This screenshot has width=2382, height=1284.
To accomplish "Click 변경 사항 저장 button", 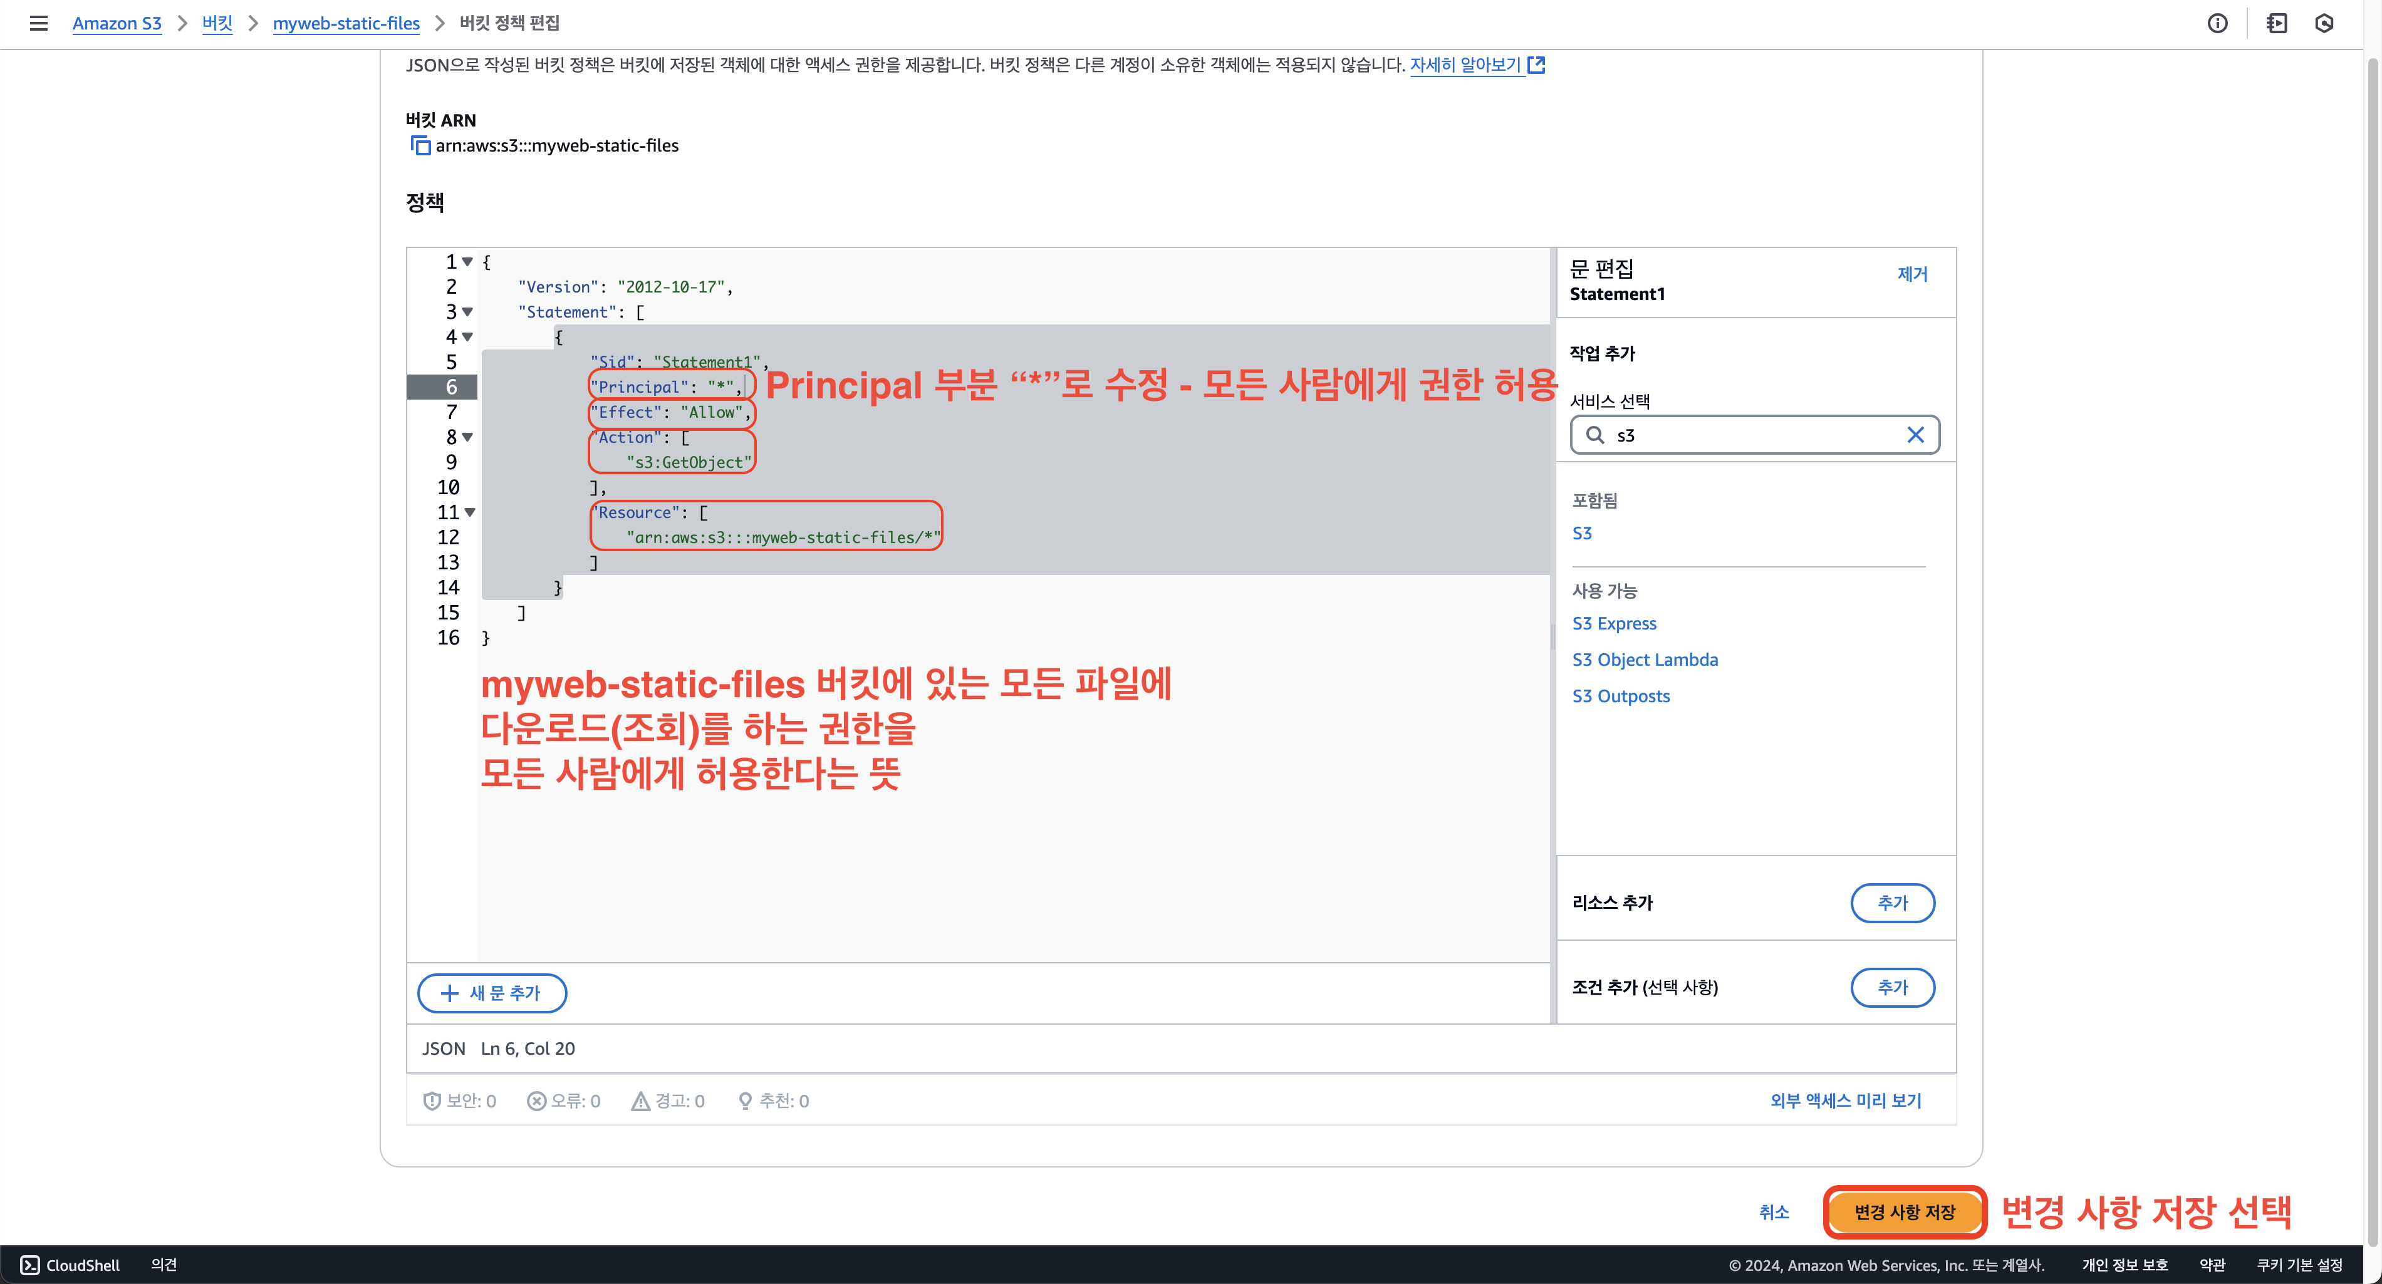I will click(x=1905, y=1212).
